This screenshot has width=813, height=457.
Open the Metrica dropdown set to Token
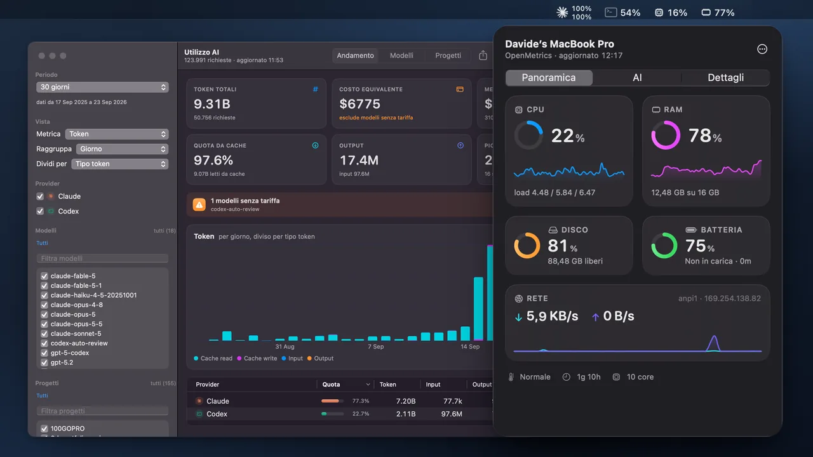click(116, 134)
